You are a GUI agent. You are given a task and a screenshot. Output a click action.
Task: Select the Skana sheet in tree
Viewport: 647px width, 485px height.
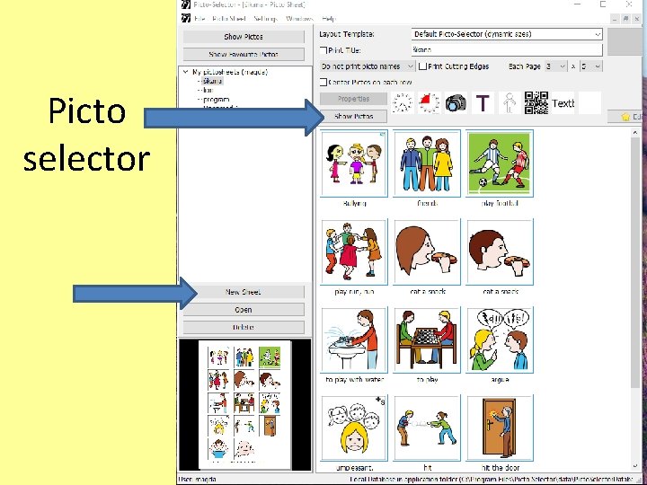pyautogui.click(x=212, y=81)
